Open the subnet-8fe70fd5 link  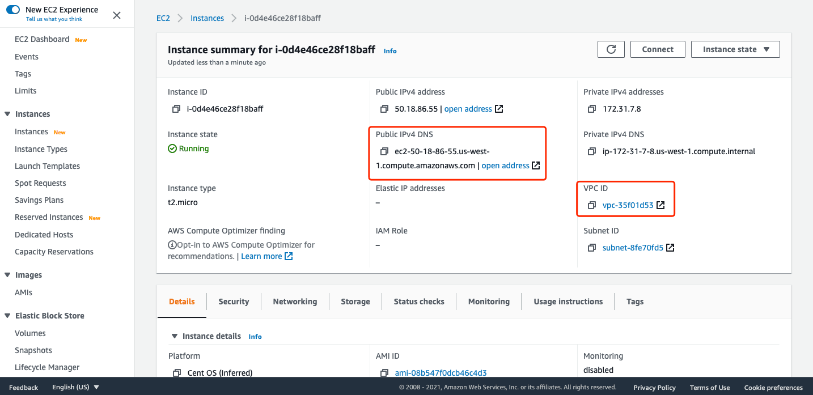[x=633, y=248]
